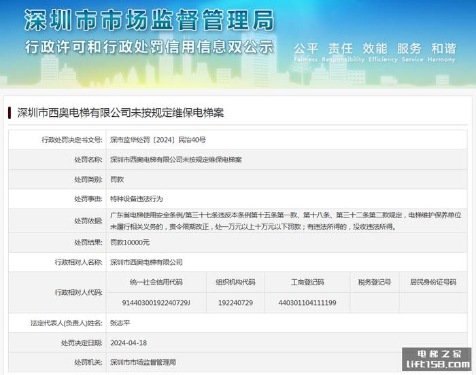476x375 pixels.
Task: Click the 行政许可和行政处罚信用信息双公示 subtitle
Action: coord(149,47)
